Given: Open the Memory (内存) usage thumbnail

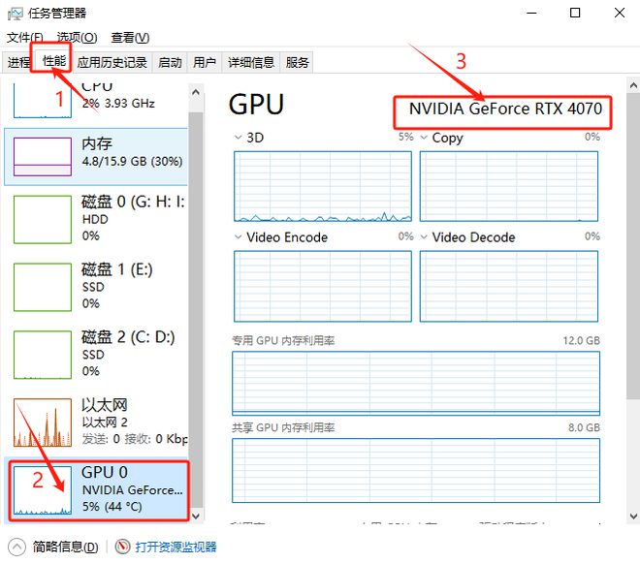Looking at the screenshot, I should pyautogui.click(x=43, y=157).
